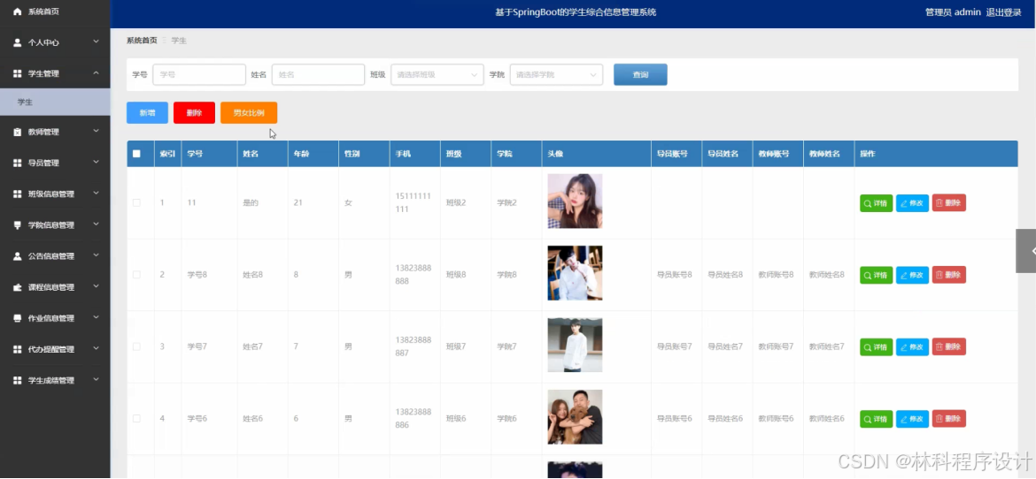Click the 系统首页 breadcrumb link
The width and height of the screenshot is (1036, 479).
pyautogui.click(x=142, y=41)
